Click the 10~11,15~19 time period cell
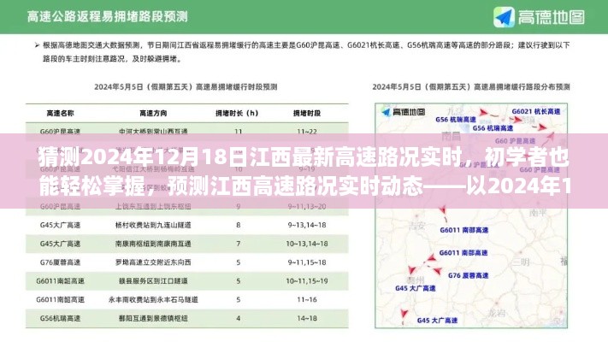Screen dimensions: 608x342 click(307, 280)
